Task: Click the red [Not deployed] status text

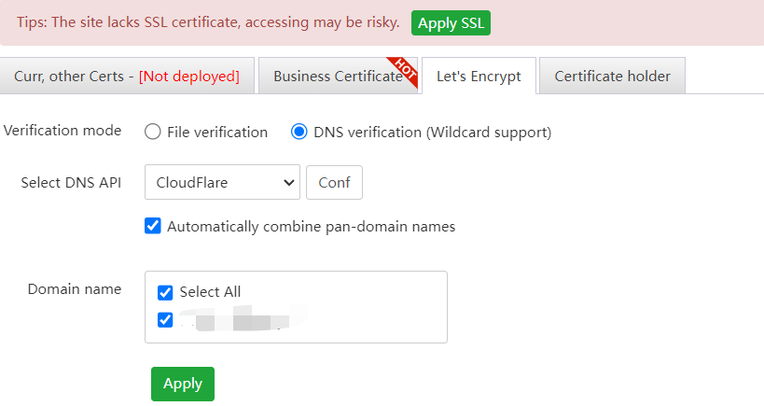Action: click(x=189, y=77)
